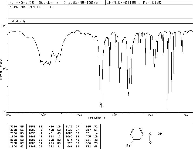The width and height of the screenshot is (193, 149).
Task: Click the OH label in the structure
Action: (160, 134)
